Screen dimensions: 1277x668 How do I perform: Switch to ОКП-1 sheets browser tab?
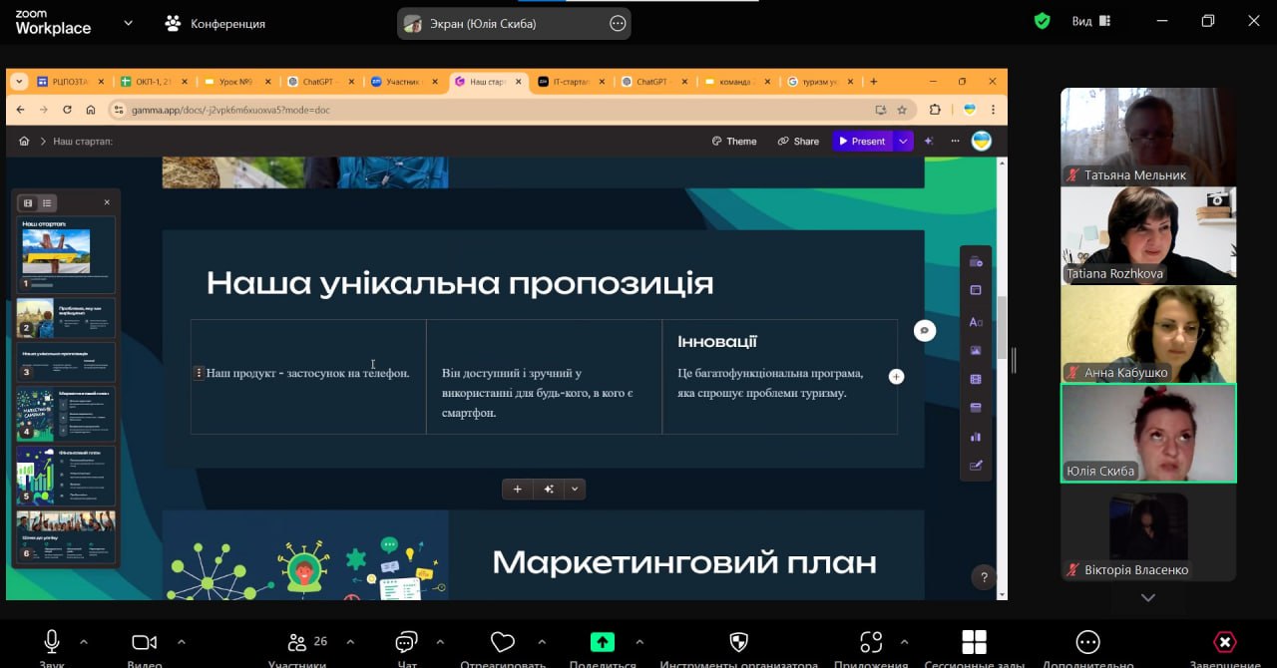point(152,82)
